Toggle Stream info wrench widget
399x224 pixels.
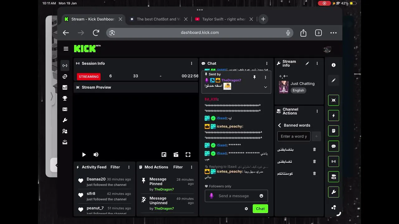point(334,192)
